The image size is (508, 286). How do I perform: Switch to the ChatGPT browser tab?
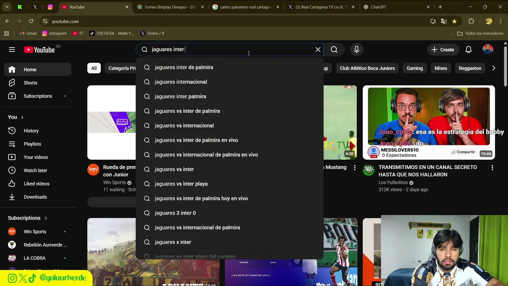click(396, 7)
